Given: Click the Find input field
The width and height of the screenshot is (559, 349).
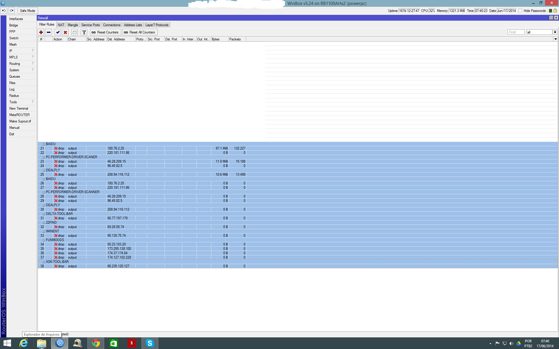Looking at the screenshot, I should tap(515, 32).
